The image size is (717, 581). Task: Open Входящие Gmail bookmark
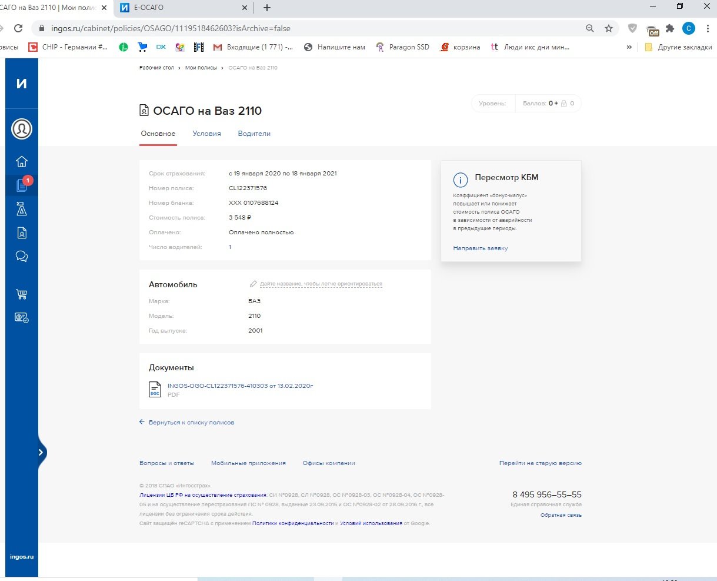(x=253, y=47)
